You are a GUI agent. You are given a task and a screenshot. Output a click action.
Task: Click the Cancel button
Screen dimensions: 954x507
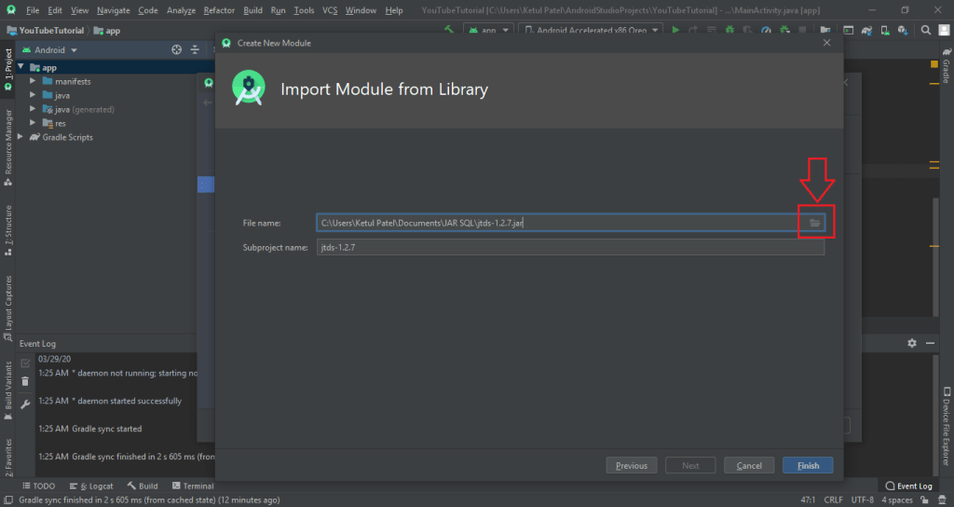click(x=749, y=465)
